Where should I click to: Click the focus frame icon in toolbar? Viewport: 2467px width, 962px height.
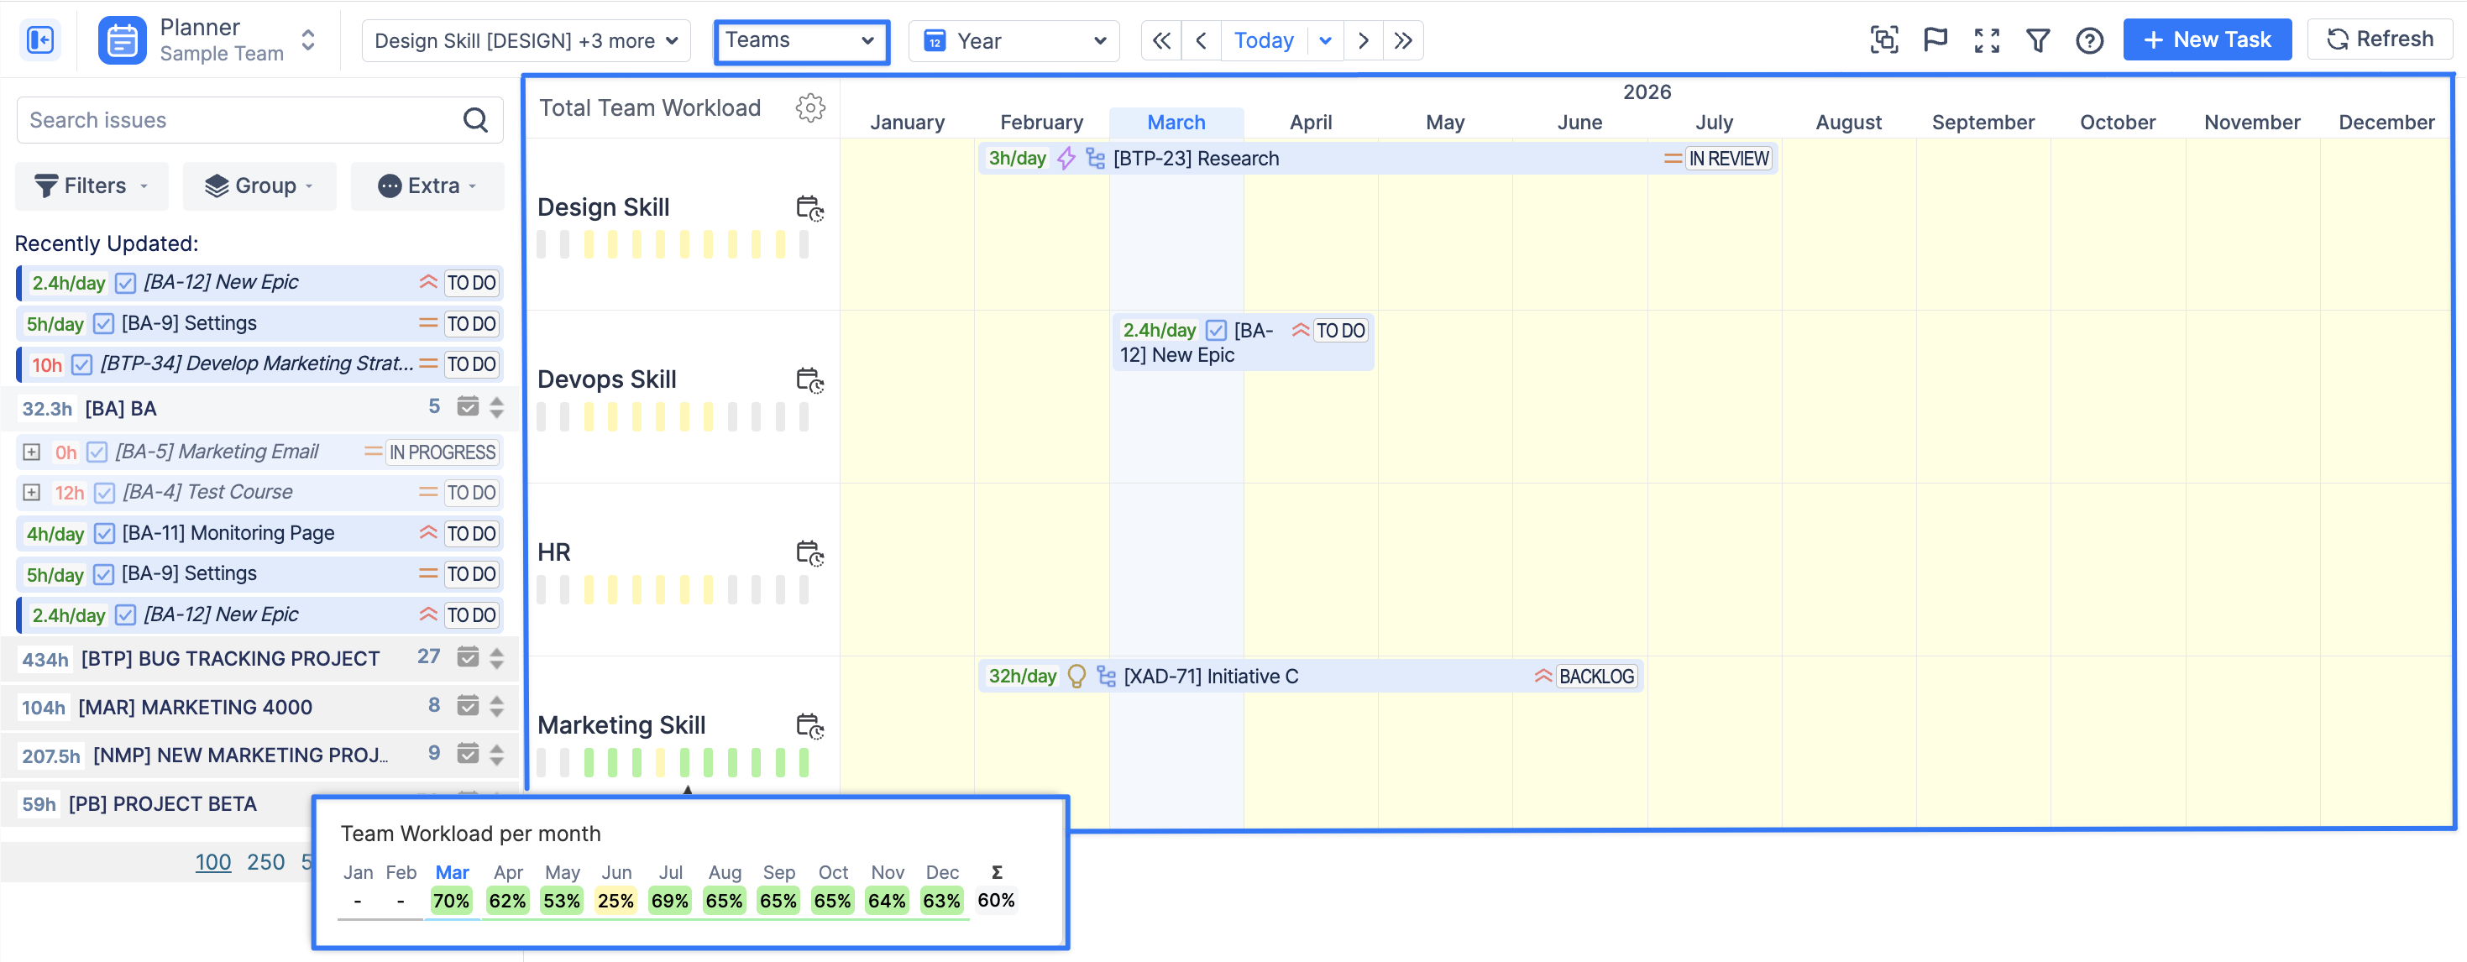1883,40
